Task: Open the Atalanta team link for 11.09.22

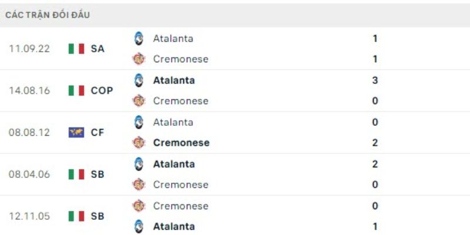Action: pos(173,39)
